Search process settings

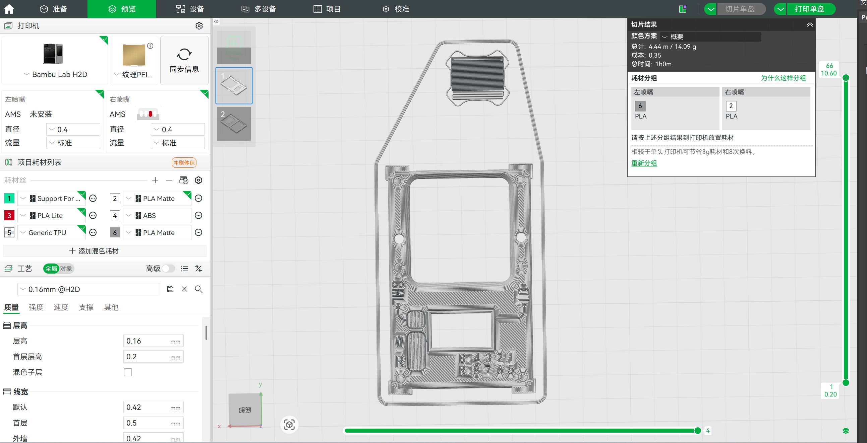198,289
